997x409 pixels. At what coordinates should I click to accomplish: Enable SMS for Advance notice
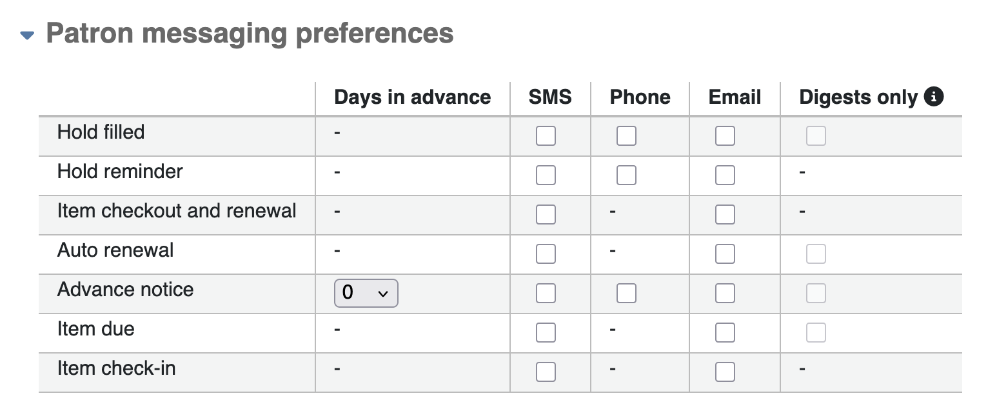[x=546, y=294]
